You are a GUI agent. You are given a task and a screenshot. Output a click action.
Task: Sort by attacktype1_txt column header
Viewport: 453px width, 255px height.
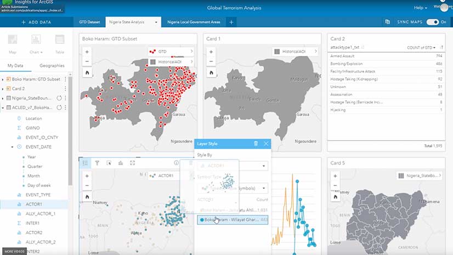[344, 47]
